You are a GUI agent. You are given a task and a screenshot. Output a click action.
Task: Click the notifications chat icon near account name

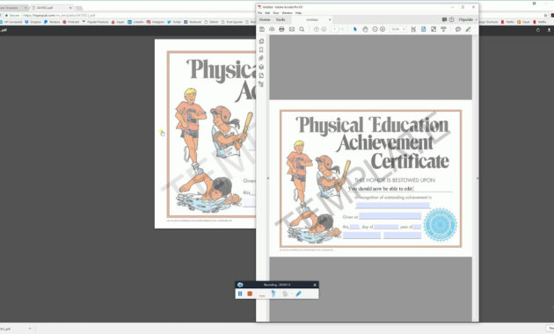444,19
